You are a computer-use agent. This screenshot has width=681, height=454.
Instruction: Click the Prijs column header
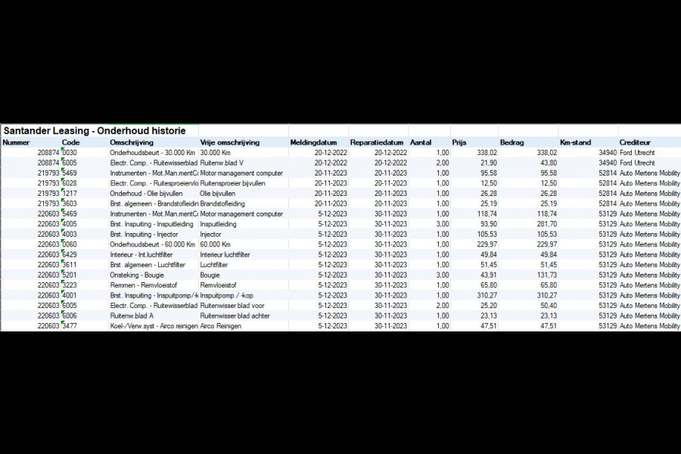tap(459, 142)
